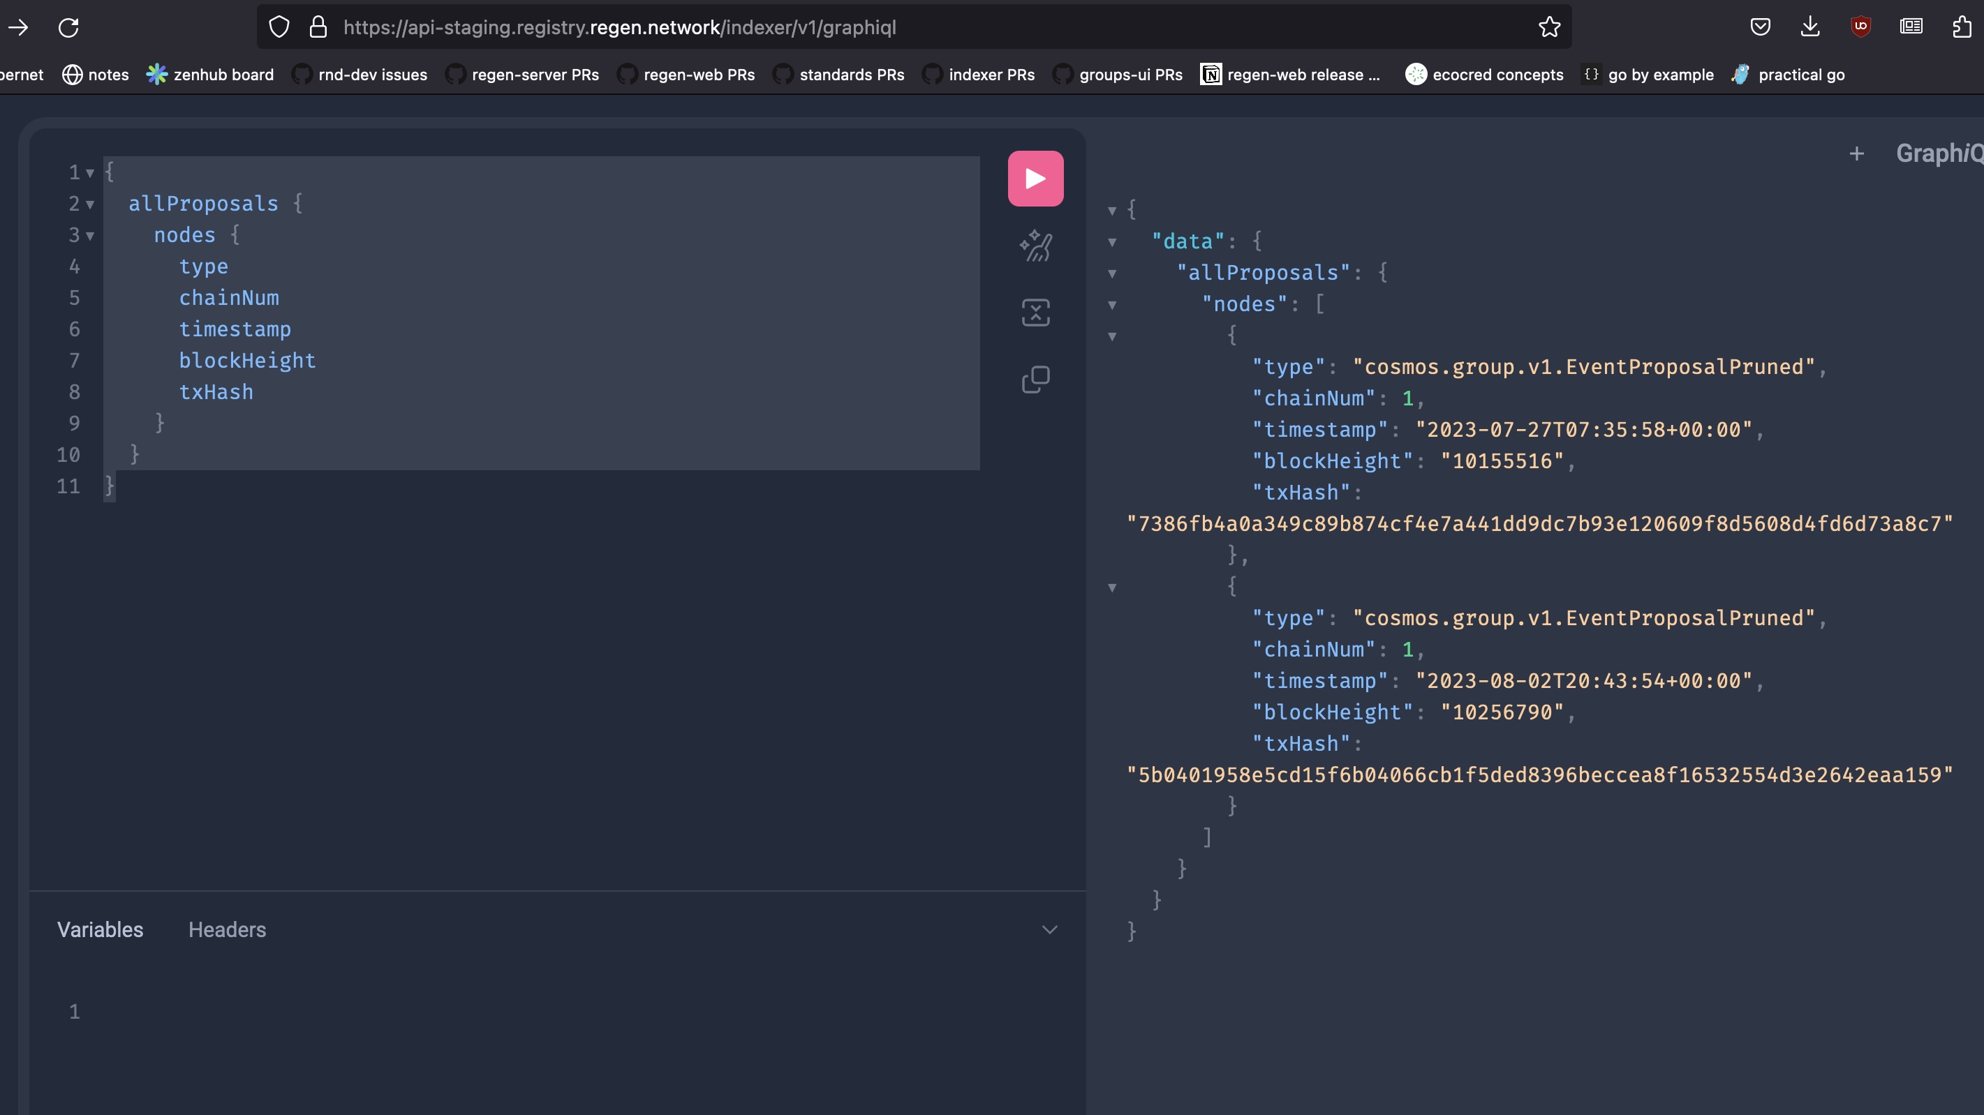Open the uBlock Origin extension icon
The height and width of the screenshot is (1115, 1984).
click(x=1860, y=28)
